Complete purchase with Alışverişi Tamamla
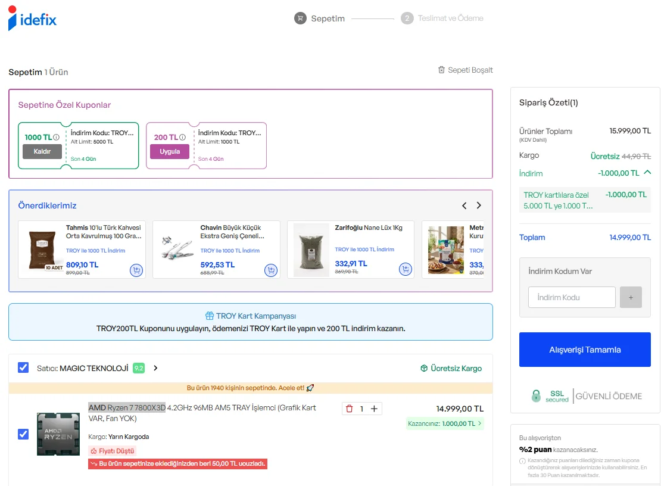The height and width of the screenshot is (486, 661). (585, 350)
